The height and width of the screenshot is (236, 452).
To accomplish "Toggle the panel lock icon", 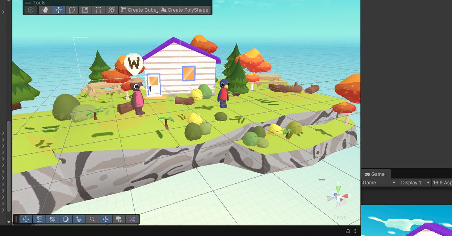I will click(x=348, y=231).
